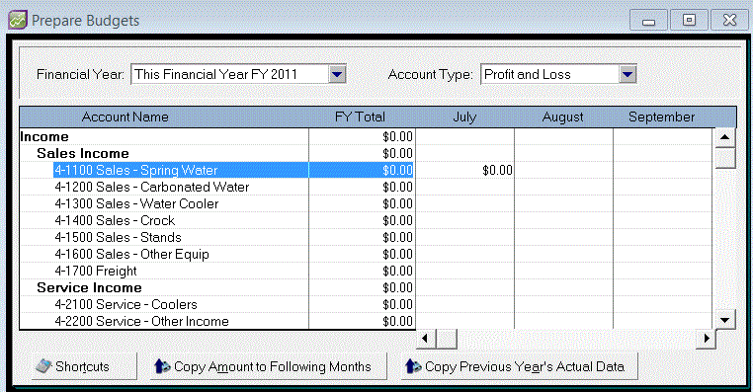Click the July cell for Spring Water
Image resolution: width=753 pixels, height=392 pixels.
pyautogui.click(x=464, y=171)
